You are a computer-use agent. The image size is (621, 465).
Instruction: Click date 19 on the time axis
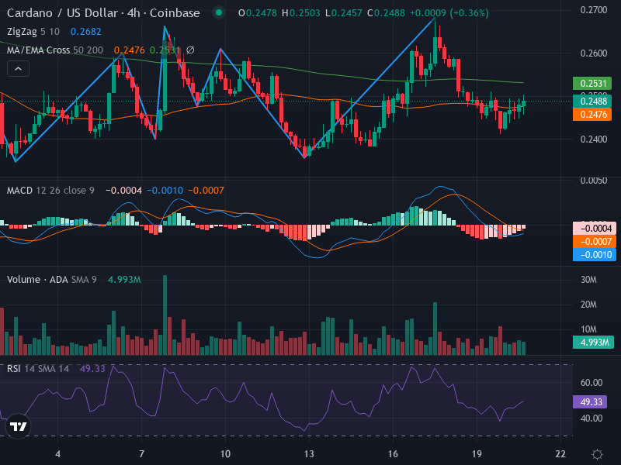click(x=477, y=454)
